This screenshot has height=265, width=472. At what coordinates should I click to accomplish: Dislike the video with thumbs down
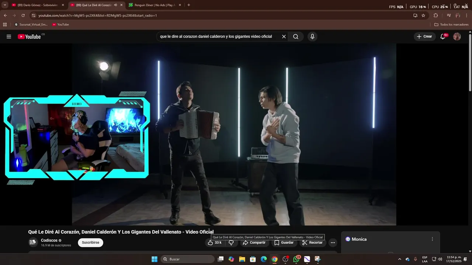click(231, 243)
